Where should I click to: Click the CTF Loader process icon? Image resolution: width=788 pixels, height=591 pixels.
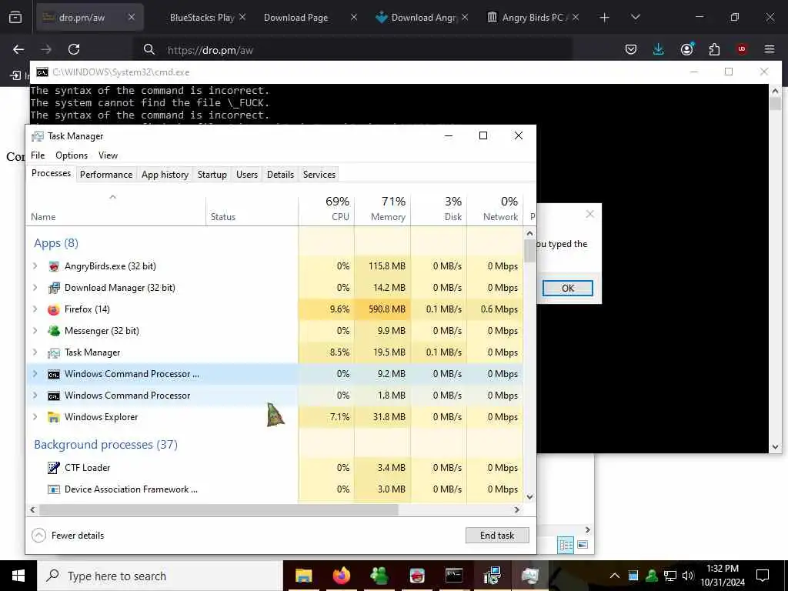pyautogui.click(x=54, y=468)
